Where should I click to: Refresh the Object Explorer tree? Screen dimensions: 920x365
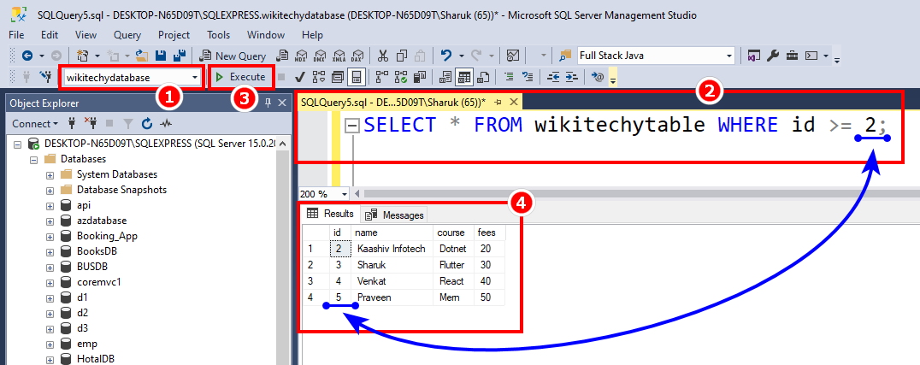(146, 123)
